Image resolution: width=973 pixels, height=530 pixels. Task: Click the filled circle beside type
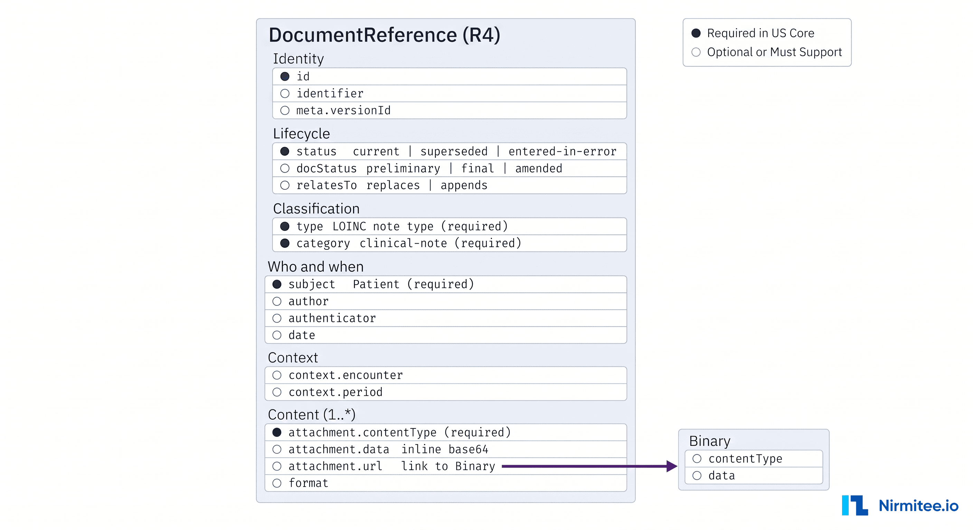point(285,226)
